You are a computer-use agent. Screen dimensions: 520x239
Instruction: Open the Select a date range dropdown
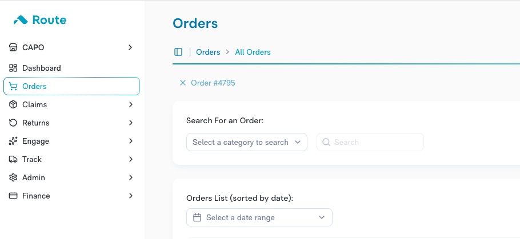[x=259, y=217]
